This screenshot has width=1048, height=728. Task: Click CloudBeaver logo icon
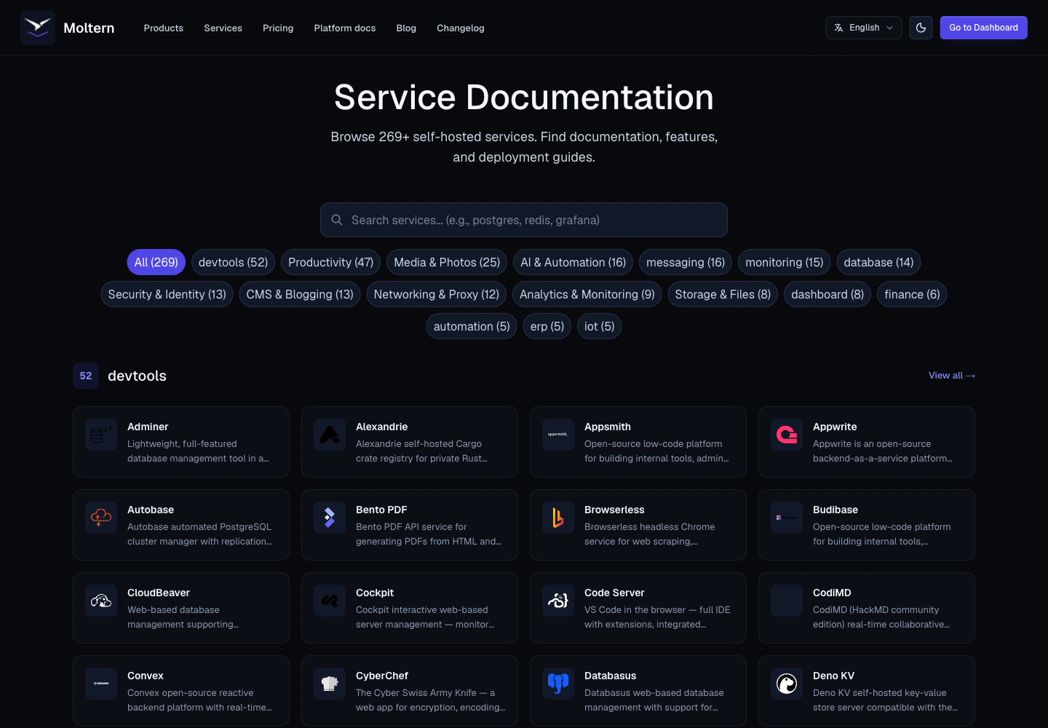(101, 601)
